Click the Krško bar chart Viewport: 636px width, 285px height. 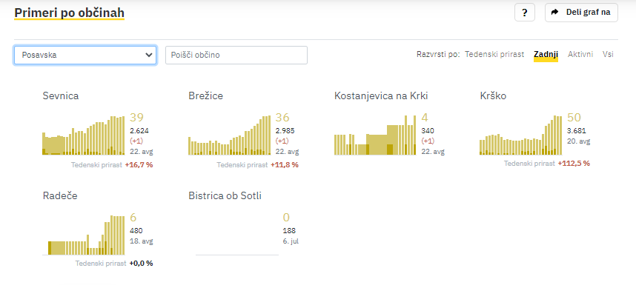pyautogui.click(x=521, y=135)
